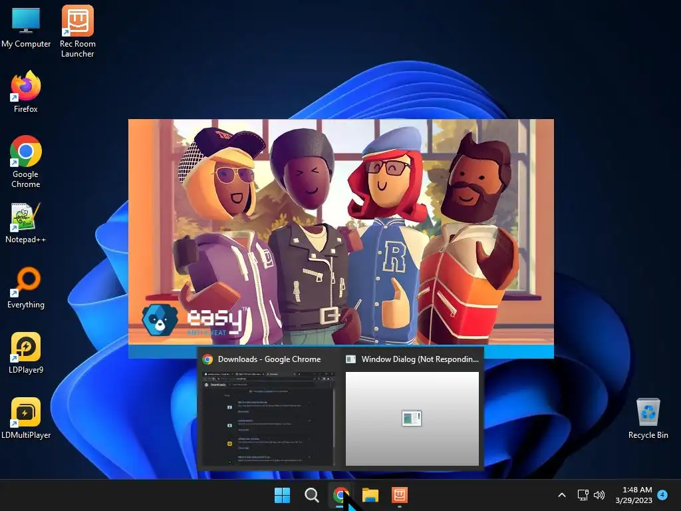Image resolution: width=681 pixels, height=511 pixels.
Task: Click the Window Dialog (Not Responding) title
Action: [x=420, y=359]
